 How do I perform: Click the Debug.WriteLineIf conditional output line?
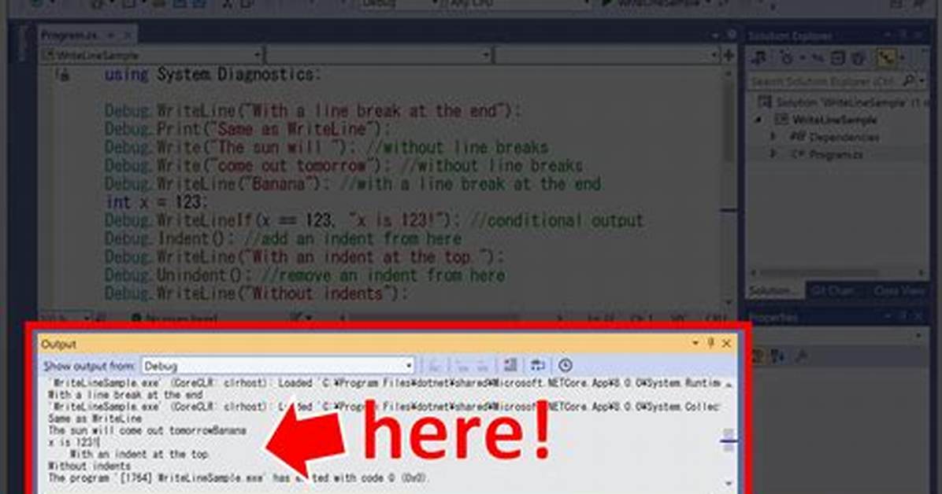(x=373, y=220)
